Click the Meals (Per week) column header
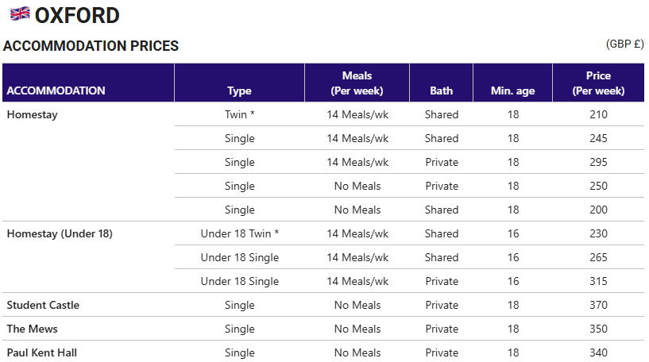Screen dimensions: 649x362 click(357, 83)
